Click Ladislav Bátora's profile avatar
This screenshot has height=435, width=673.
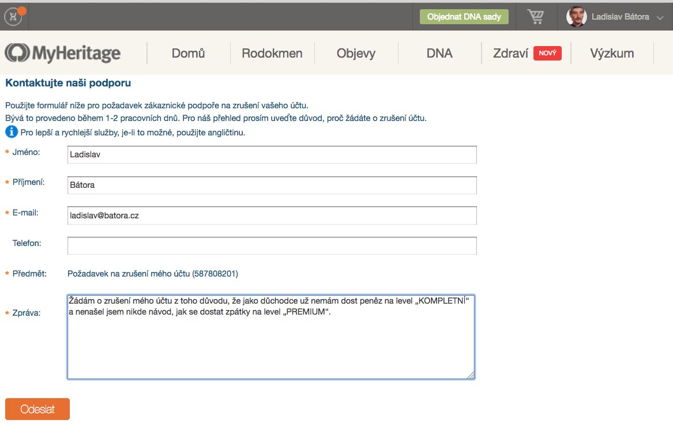click(576, 17)
